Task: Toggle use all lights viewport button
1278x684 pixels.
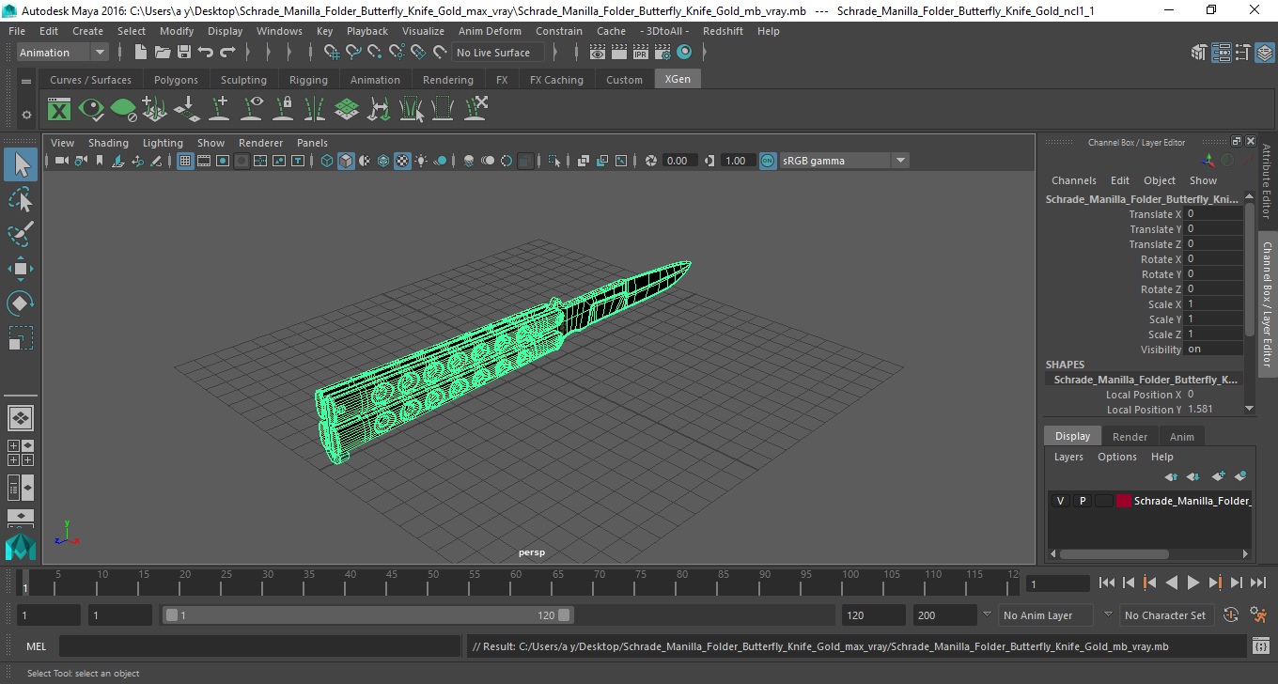Action: (421, 161)
